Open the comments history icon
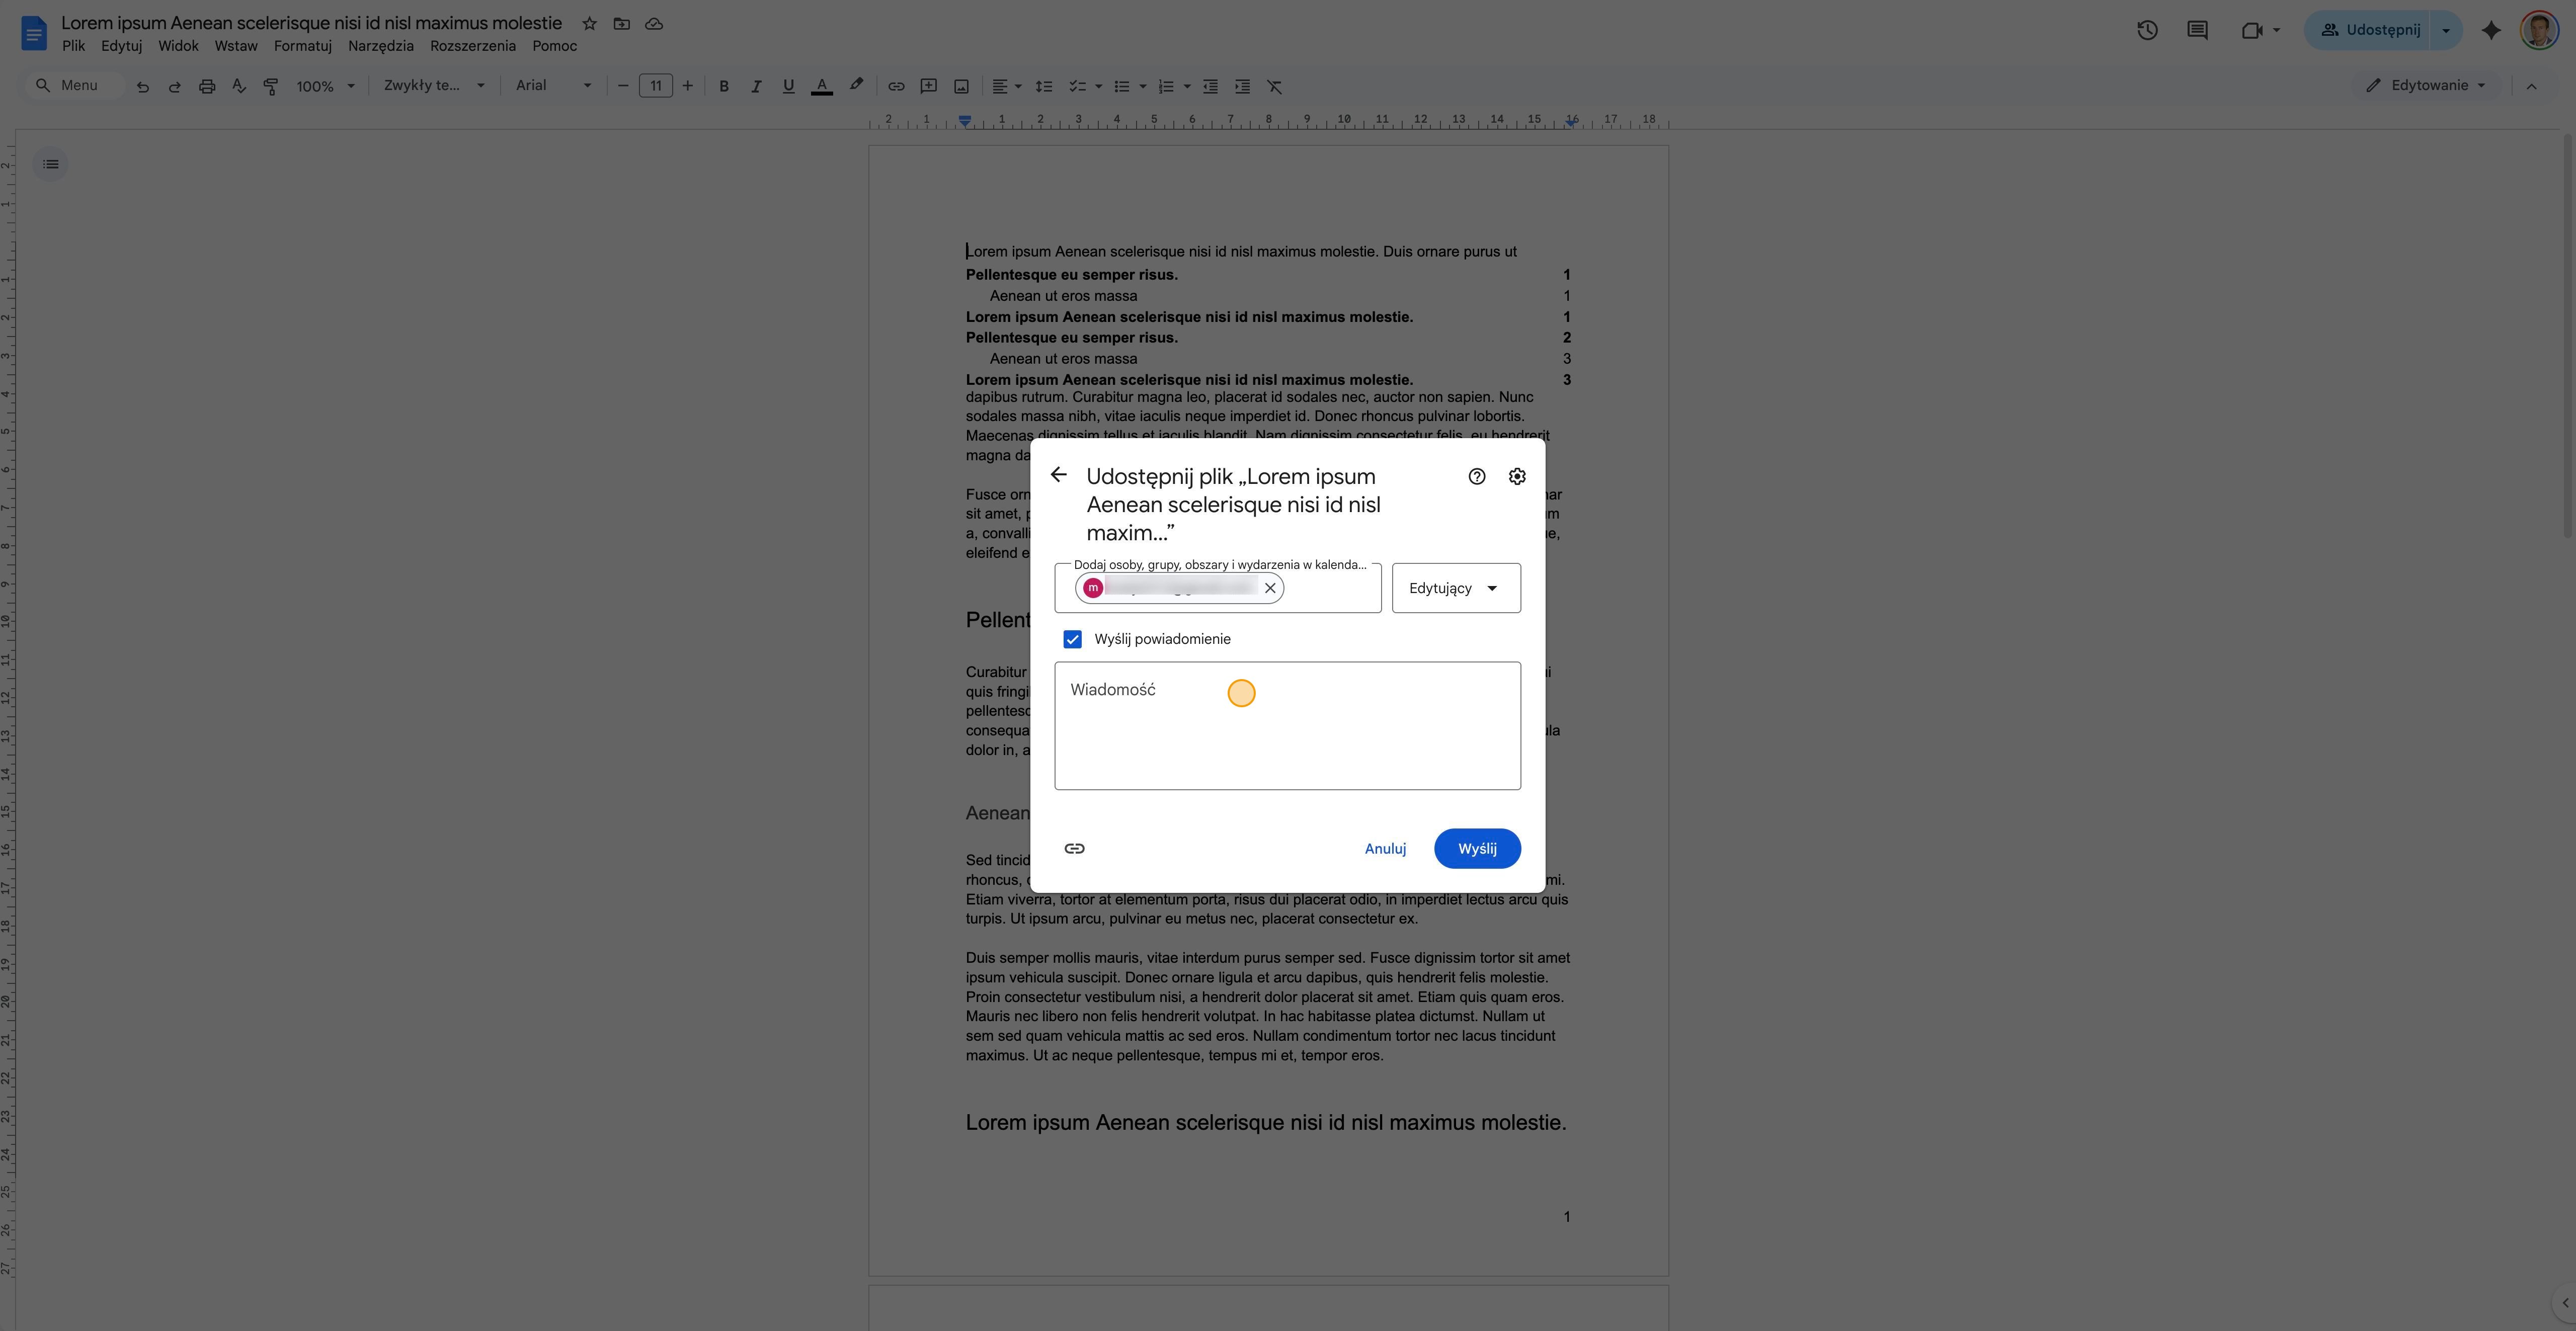Image resolution: width=2576 pixels, height=1331 pixels. point(2197,30)
